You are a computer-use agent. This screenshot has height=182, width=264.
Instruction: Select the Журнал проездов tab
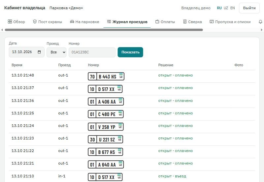click(127, 22)
